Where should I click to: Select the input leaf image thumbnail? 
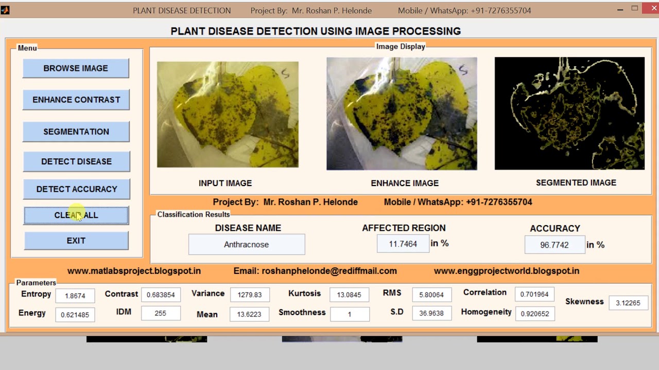tap(228, 115)
